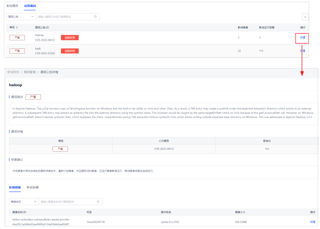Open 详情 for hadoop CVE-2022-26612

(303, 37)
